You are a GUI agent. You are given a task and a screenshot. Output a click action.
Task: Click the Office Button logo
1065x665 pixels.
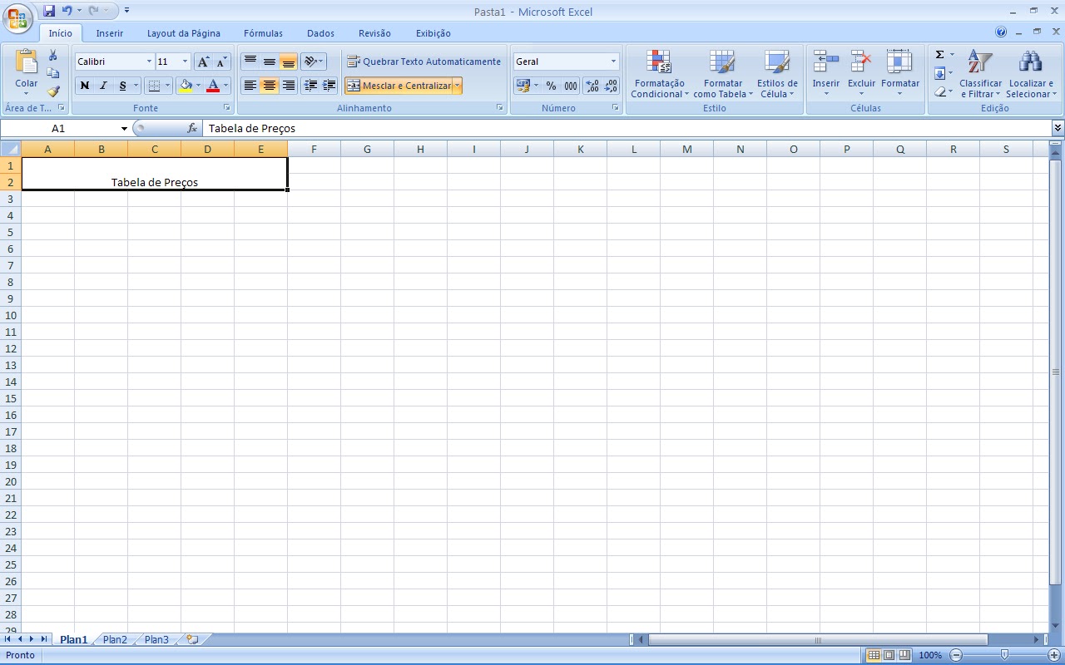(x=17, y=17)
